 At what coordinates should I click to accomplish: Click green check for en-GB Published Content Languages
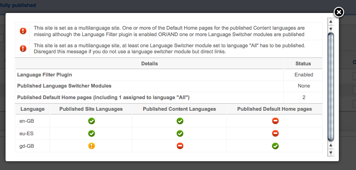pos(180,121)
